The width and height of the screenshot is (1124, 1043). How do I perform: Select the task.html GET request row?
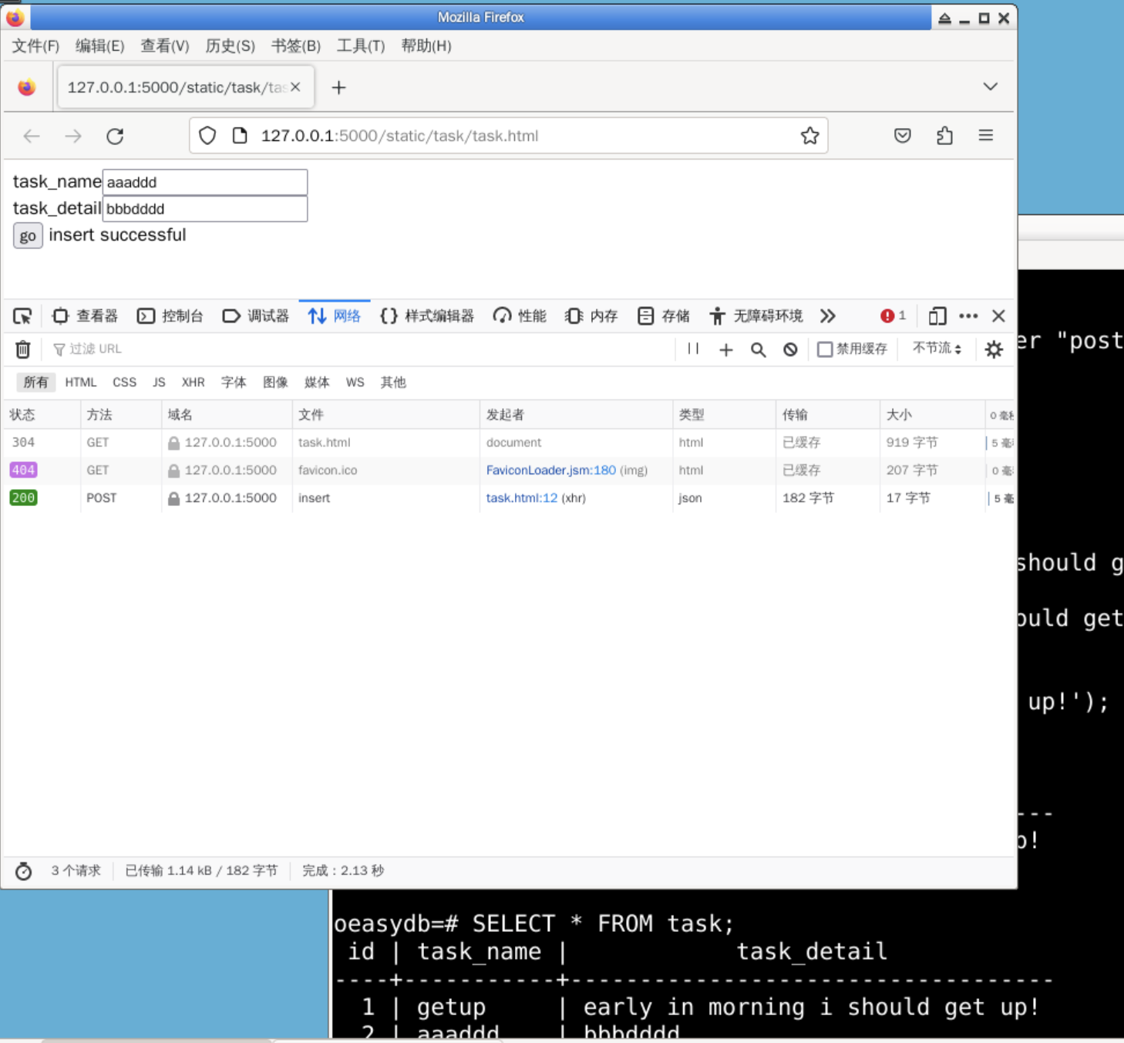click(x=508, y=443)
